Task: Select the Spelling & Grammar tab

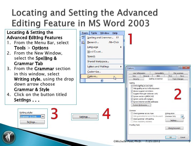Action: (156, 79)
